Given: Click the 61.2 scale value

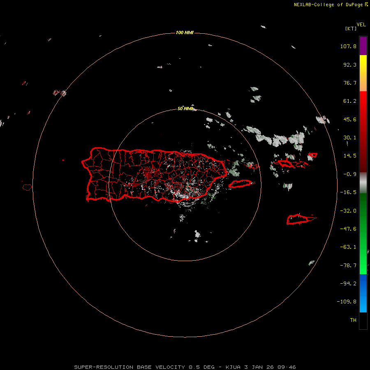Looking at the screenshot, I should click(350, 101).
